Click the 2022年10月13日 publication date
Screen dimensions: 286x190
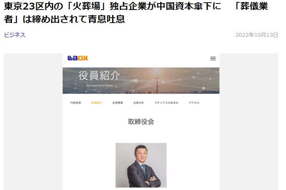click(x=257, y=35)
